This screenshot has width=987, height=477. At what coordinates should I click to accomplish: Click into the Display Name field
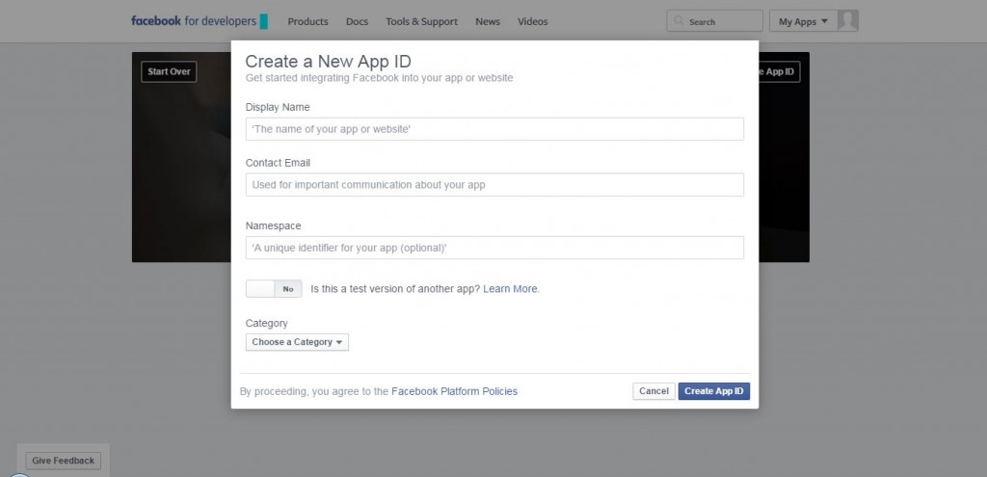click(494, 129)
